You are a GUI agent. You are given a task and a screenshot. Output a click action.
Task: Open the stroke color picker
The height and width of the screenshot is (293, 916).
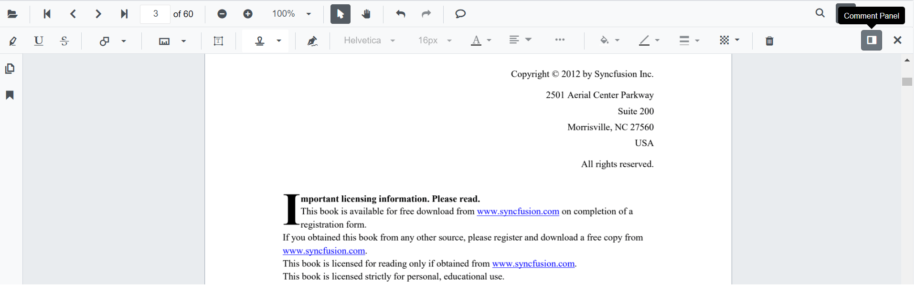650,40
